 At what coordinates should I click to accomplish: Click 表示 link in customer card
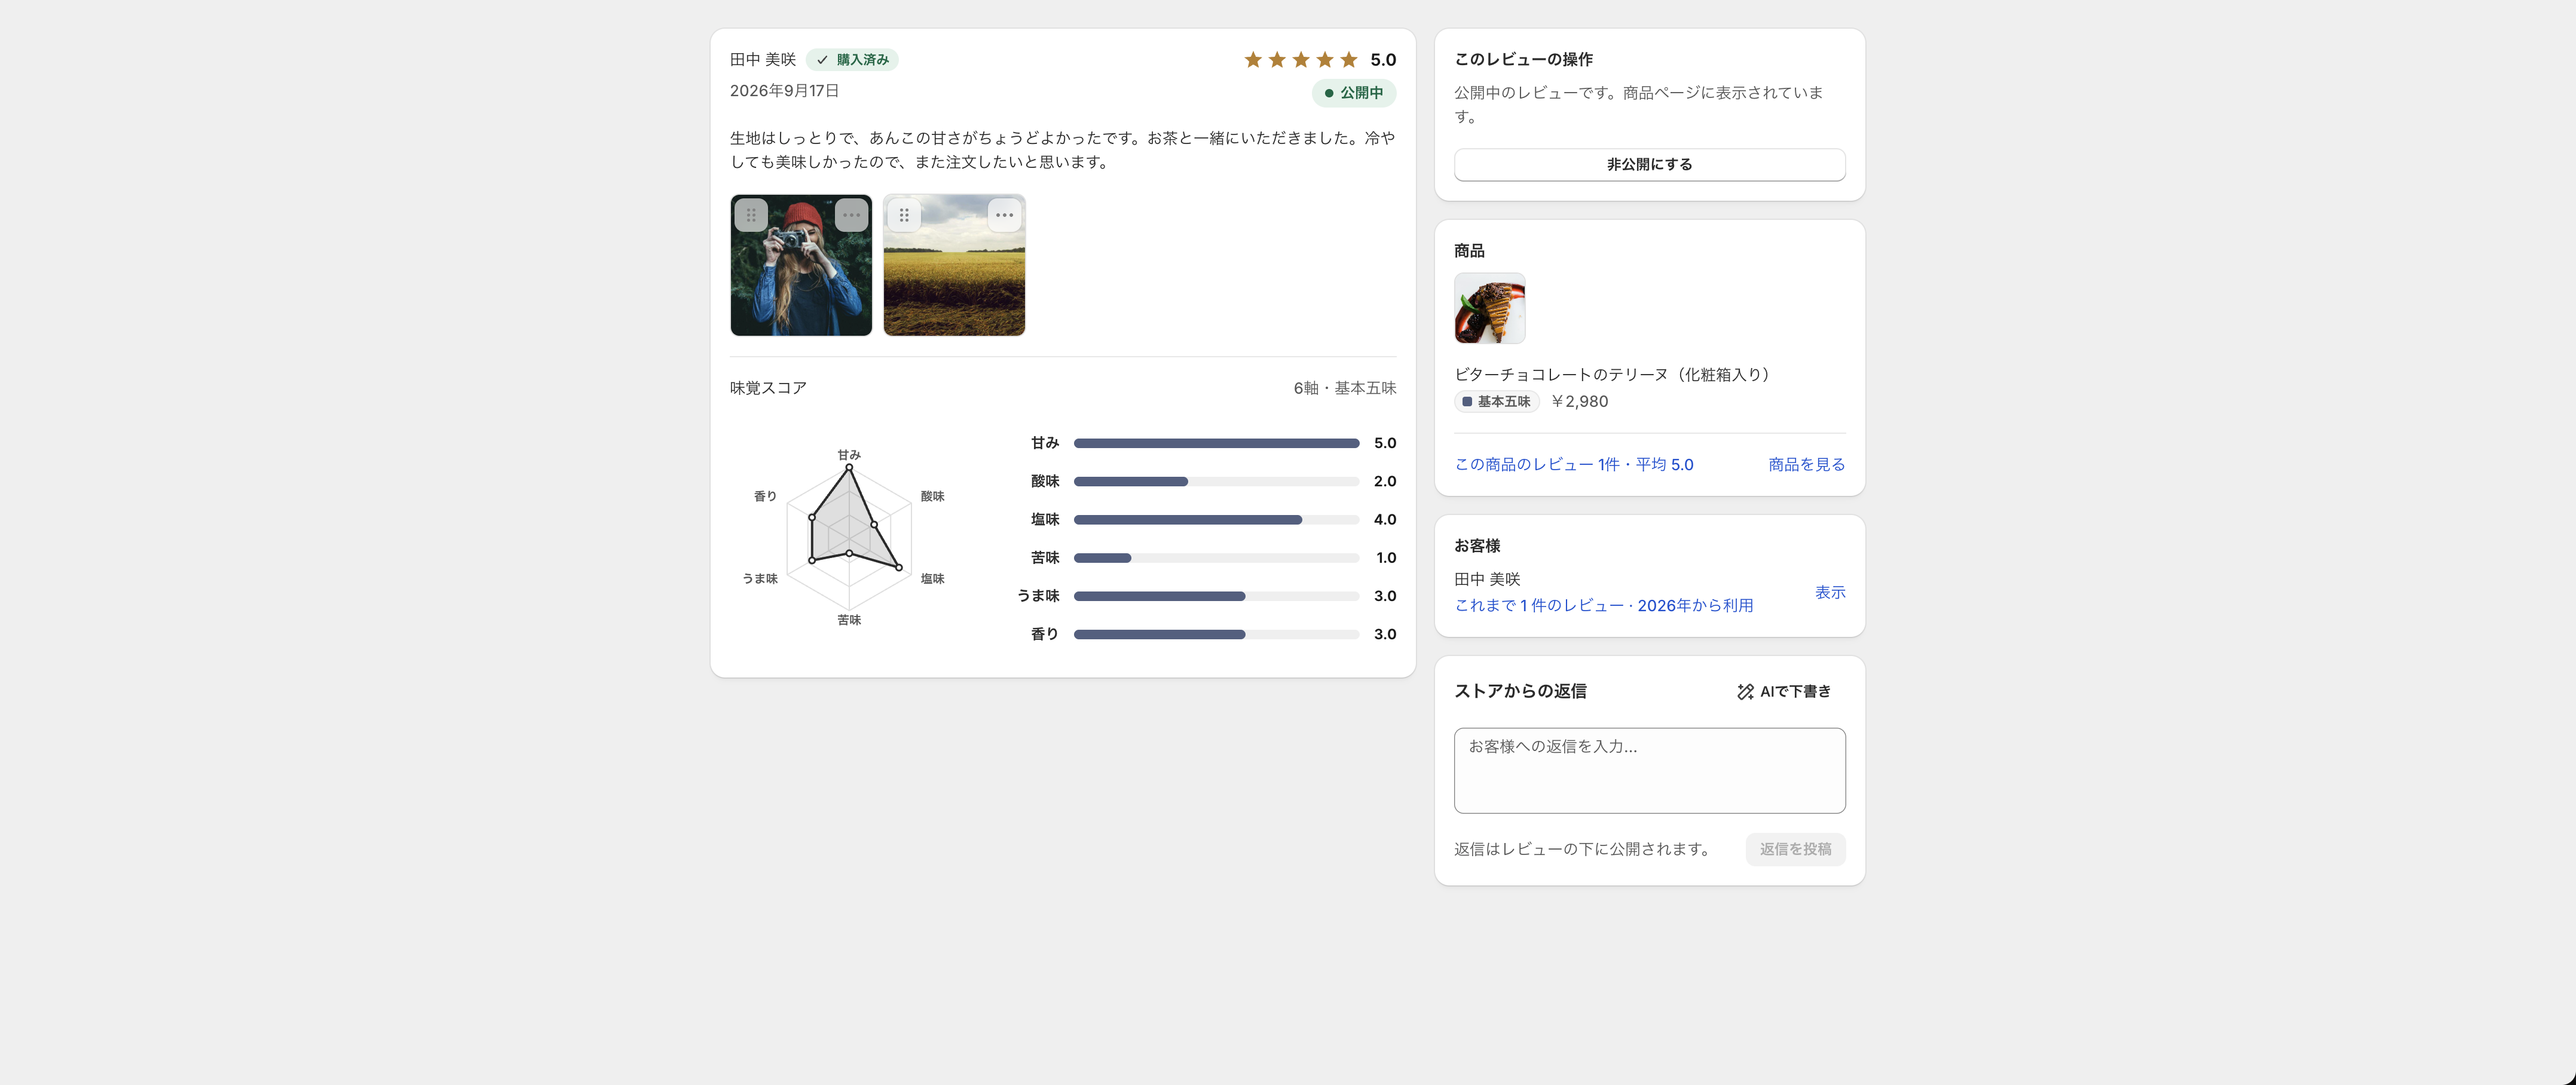click(x=1830, y=593)
